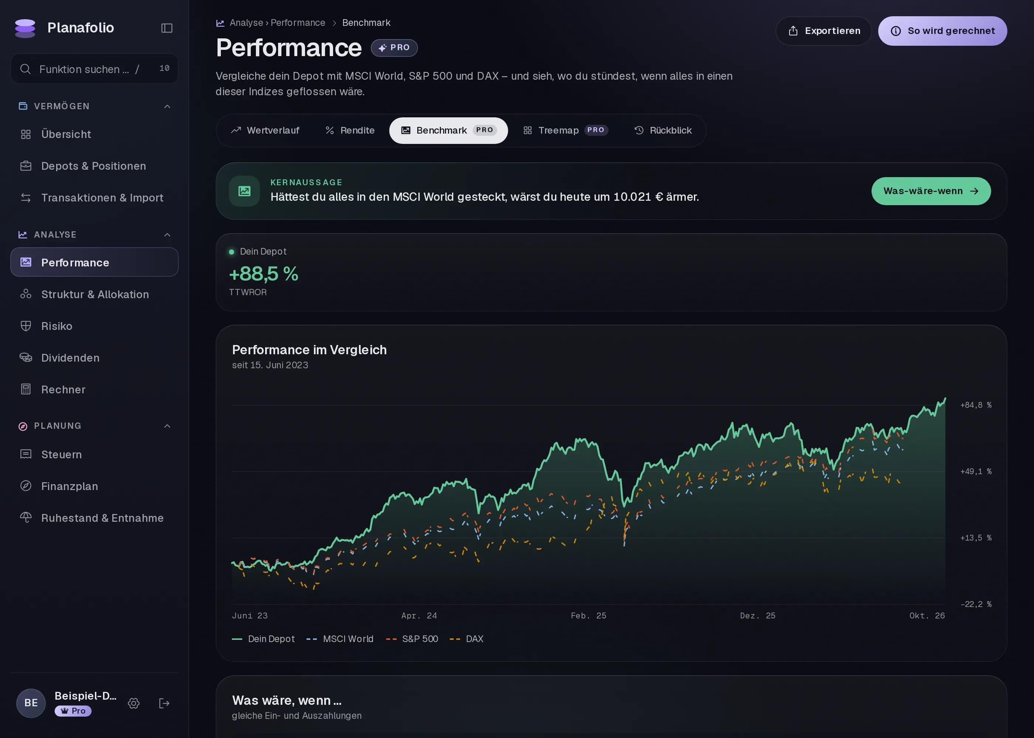
Task: Open Ruhestand & Entnahme
Action: pyautogui.click(x=94, y=518)
